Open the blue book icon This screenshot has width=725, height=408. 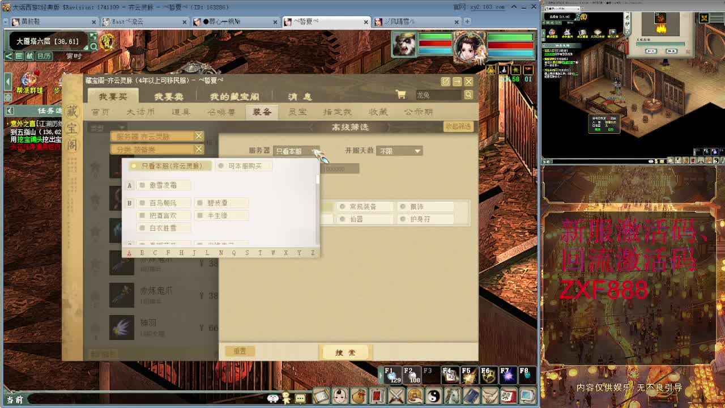coord(471,396)
